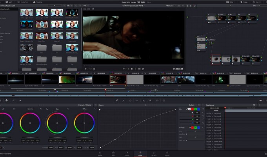This screenshot has height=157, width=267.
Task: Lock the Corrector 1 keyframe track
Action: 209,113
